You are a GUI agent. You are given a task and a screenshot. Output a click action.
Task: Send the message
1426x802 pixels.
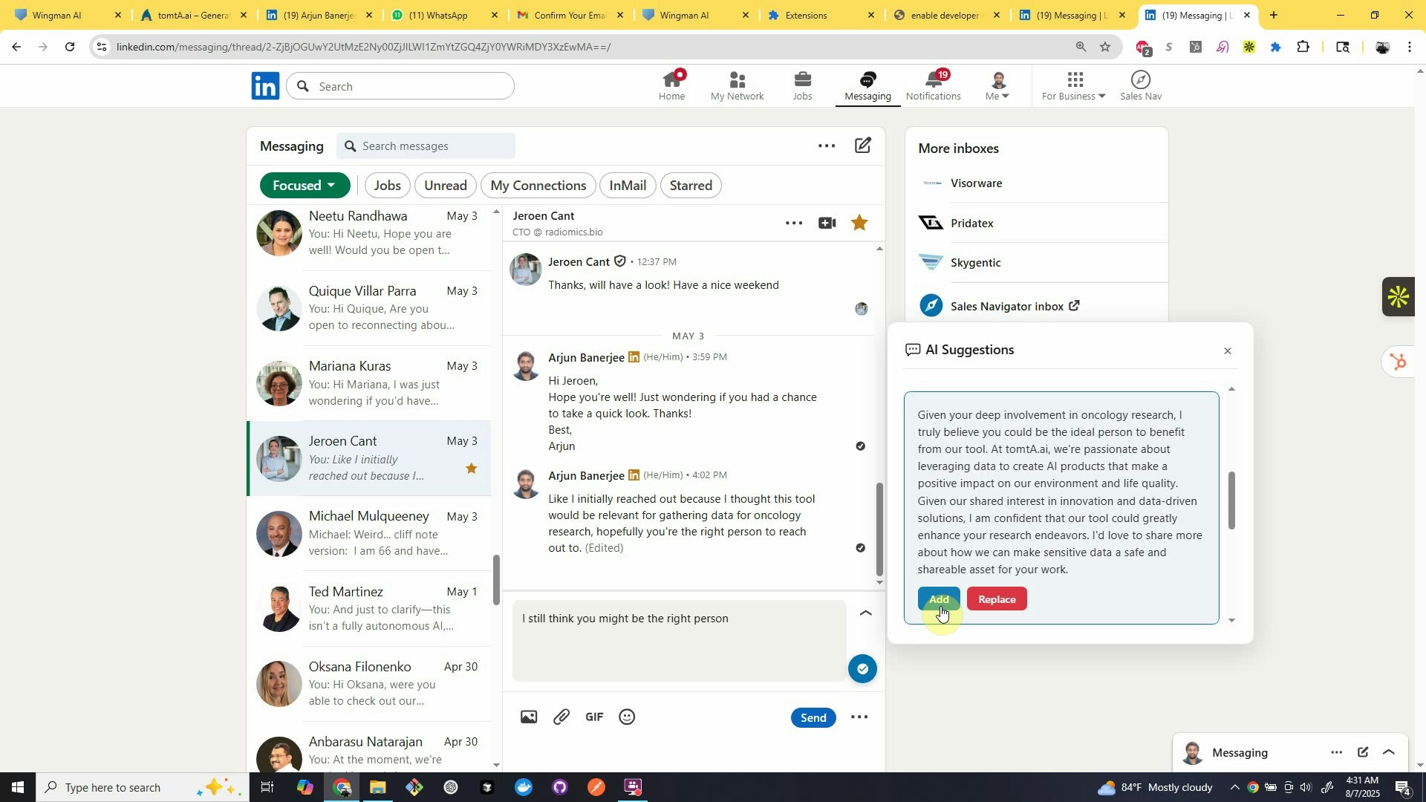813,717
